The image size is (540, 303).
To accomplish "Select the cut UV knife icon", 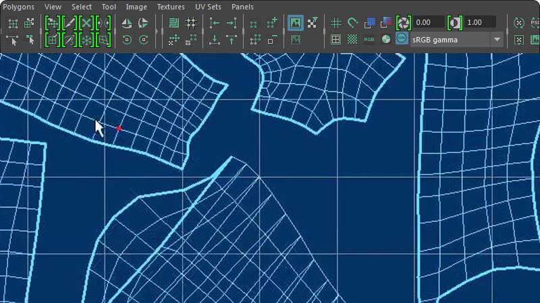I will pyautogui.click(x=70, y=23).
